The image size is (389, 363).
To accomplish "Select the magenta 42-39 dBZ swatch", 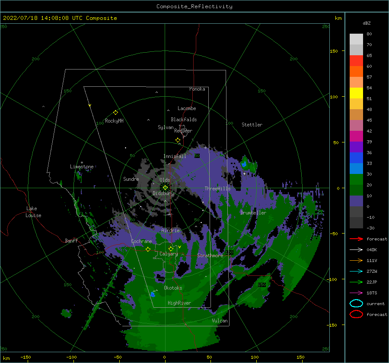I will [x=356, y=136].
